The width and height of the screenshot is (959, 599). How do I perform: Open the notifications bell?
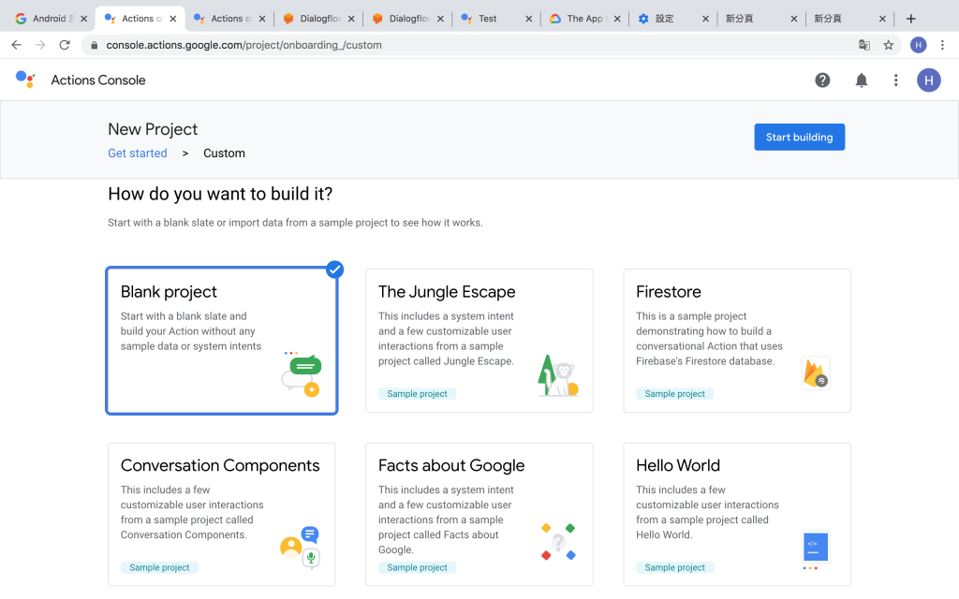click(x=862, y=80)
